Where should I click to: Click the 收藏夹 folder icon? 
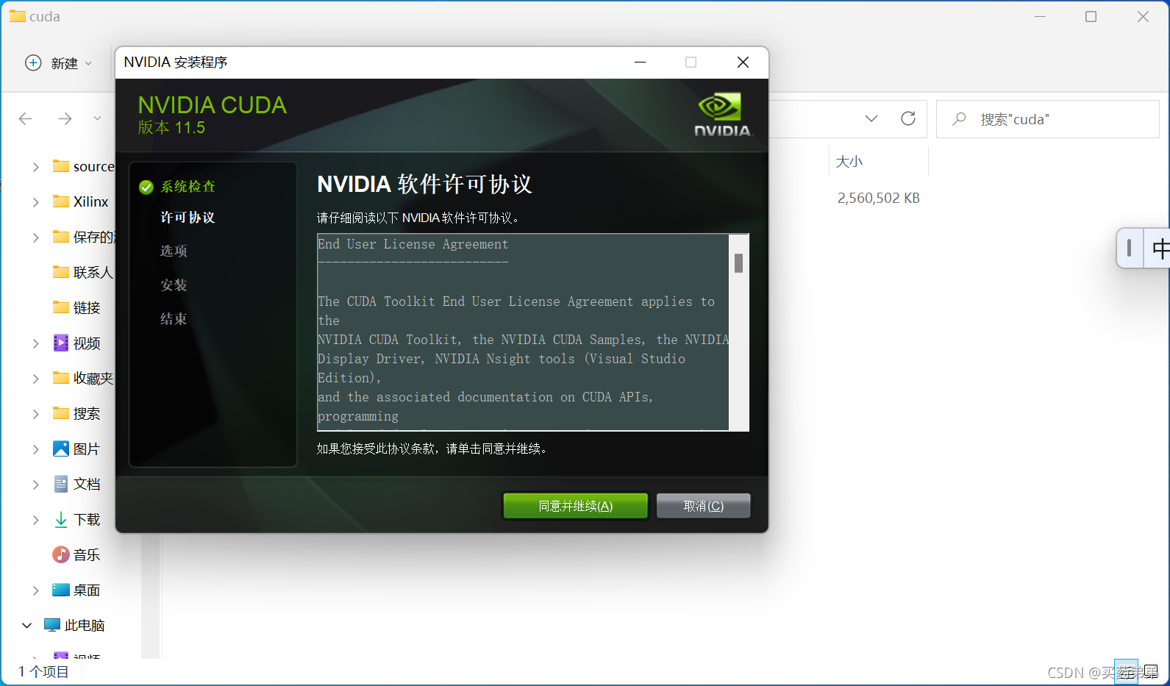pyautogui.click(x=61, y=378)
